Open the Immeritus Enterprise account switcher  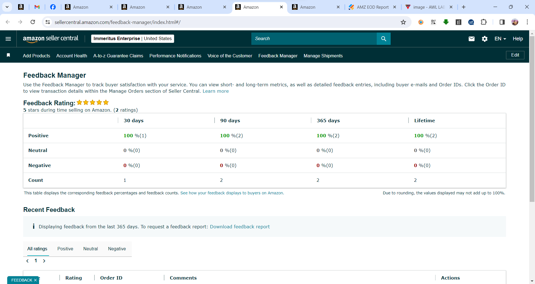pos(133,39)
